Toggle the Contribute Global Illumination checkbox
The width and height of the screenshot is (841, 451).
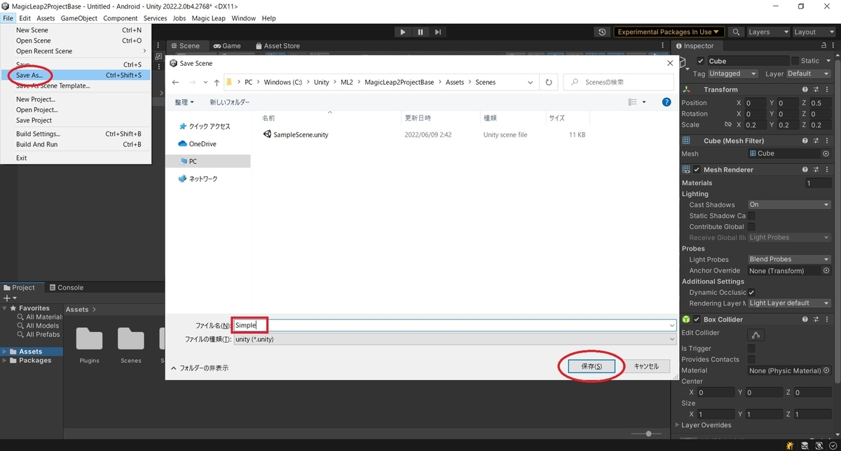point(751,227)
